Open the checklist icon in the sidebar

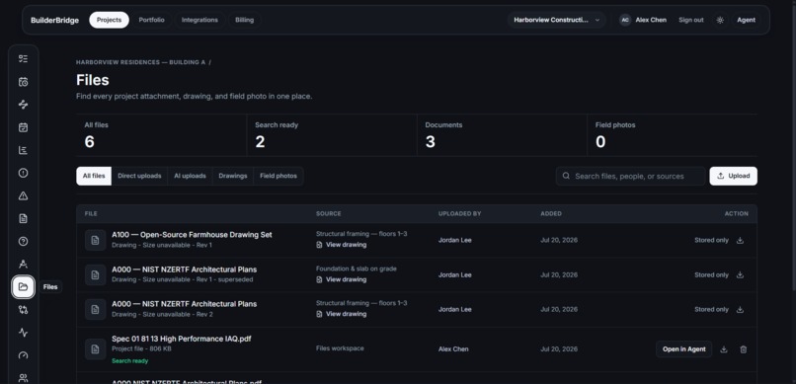23,59
